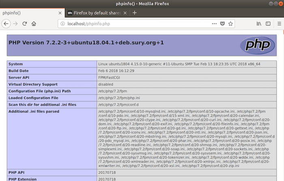Close the Firefox window
The image size is (284, 181).
[281, 4]
